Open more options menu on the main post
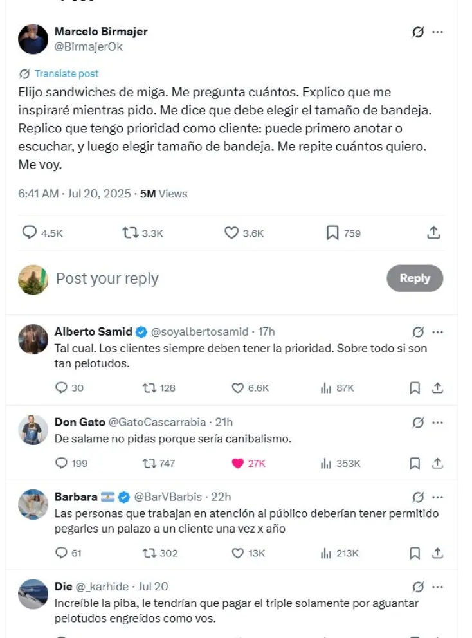 [x=438, y=32]
